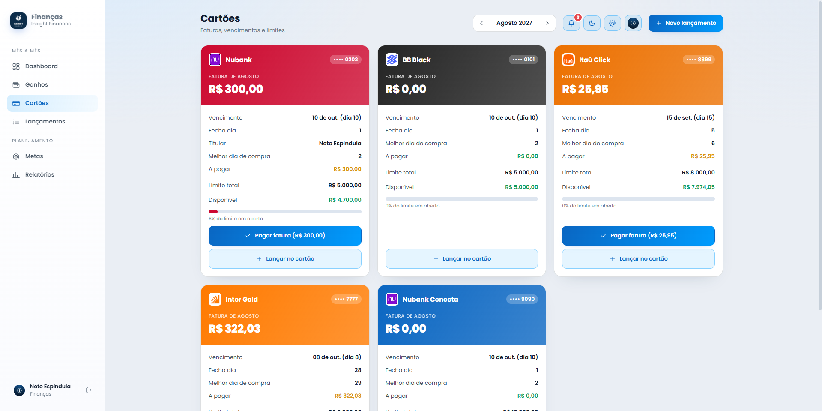Click Neto Espindula titular value on Nubank

340,144
